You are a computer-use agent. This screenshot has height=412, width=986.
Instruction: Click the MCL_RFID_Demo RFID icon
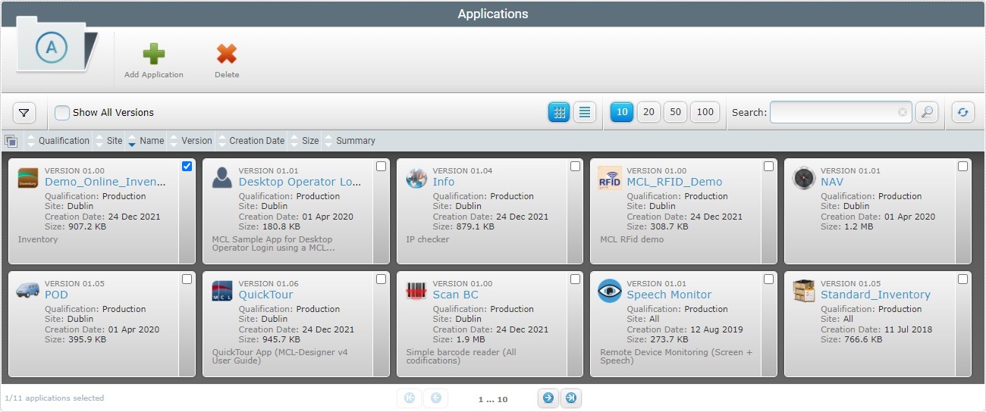[x=610, y=179]
